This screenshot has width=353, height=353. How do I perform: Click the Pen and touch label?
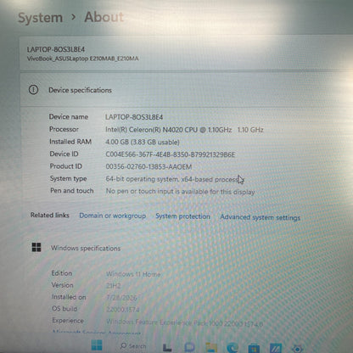tap(72, 191)
